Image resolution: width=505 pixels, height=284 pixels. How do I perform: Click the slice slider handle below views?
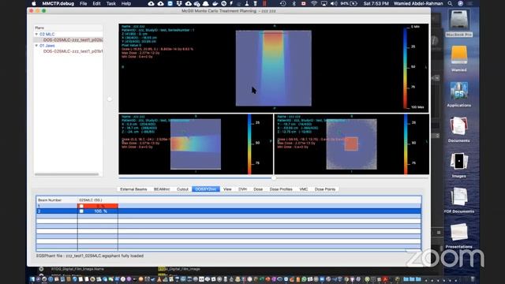pos(274,177)
